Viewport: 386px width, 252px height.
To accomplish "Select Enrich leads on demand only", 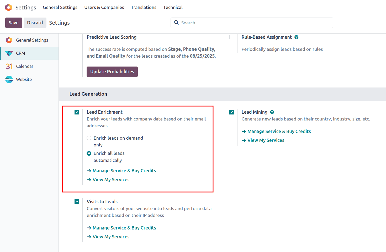I will tap(89, 138).
